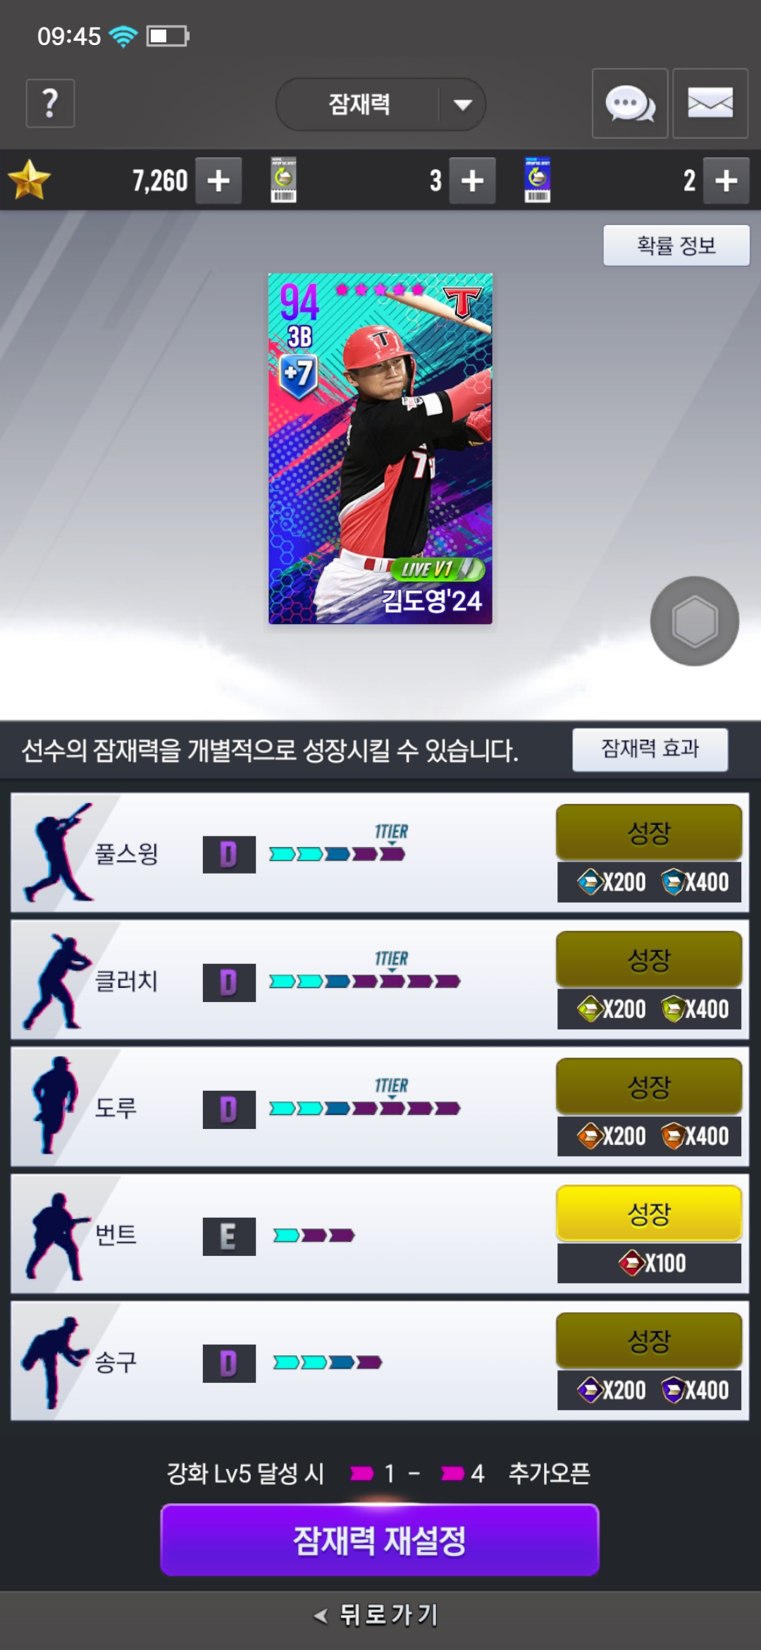Click the dropdown arrow beside 잠재력
The image size is (761, 1650).
point(463,105)
